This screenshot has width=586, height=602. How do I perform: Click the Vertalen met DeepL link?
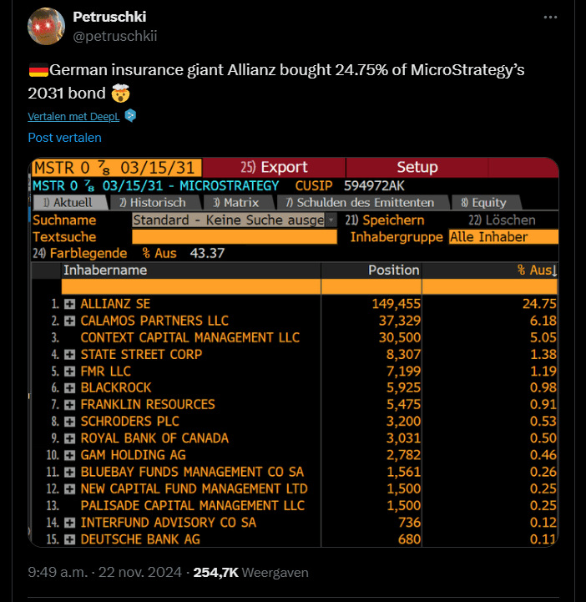[73, 116]
